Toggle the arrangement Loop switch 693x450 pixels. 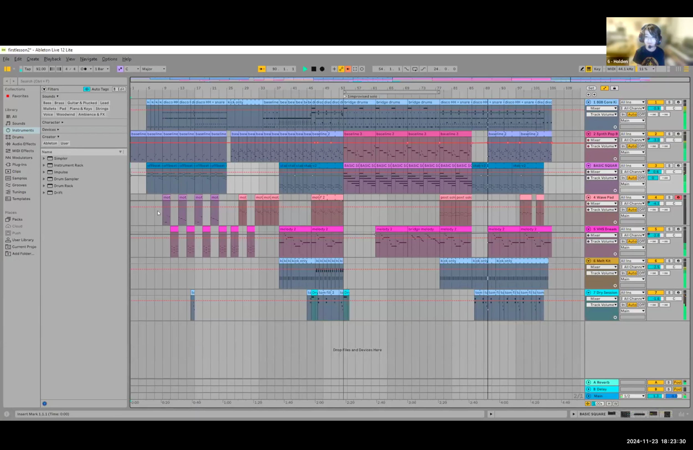415,69
